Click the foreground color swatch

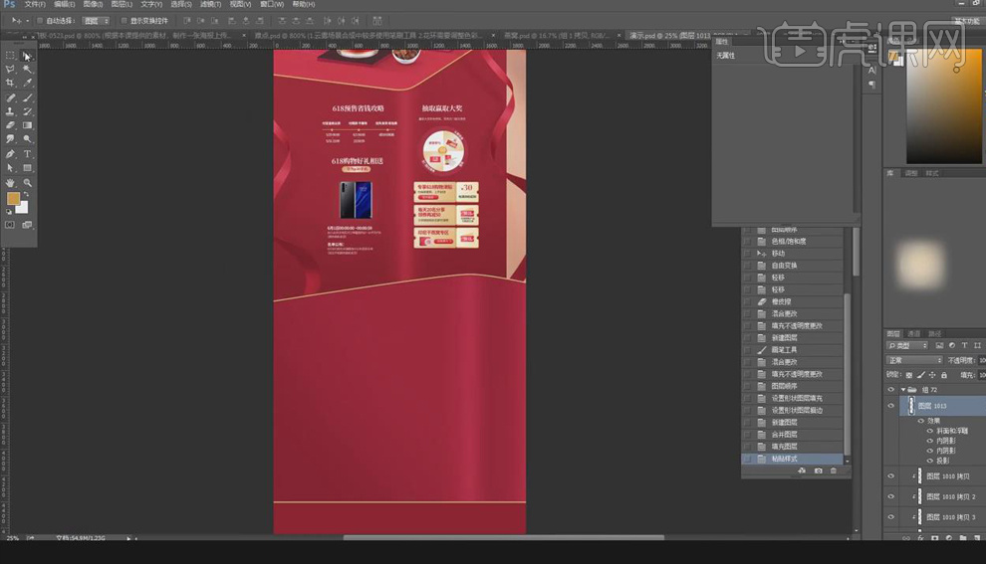click(x=12, y=199)
